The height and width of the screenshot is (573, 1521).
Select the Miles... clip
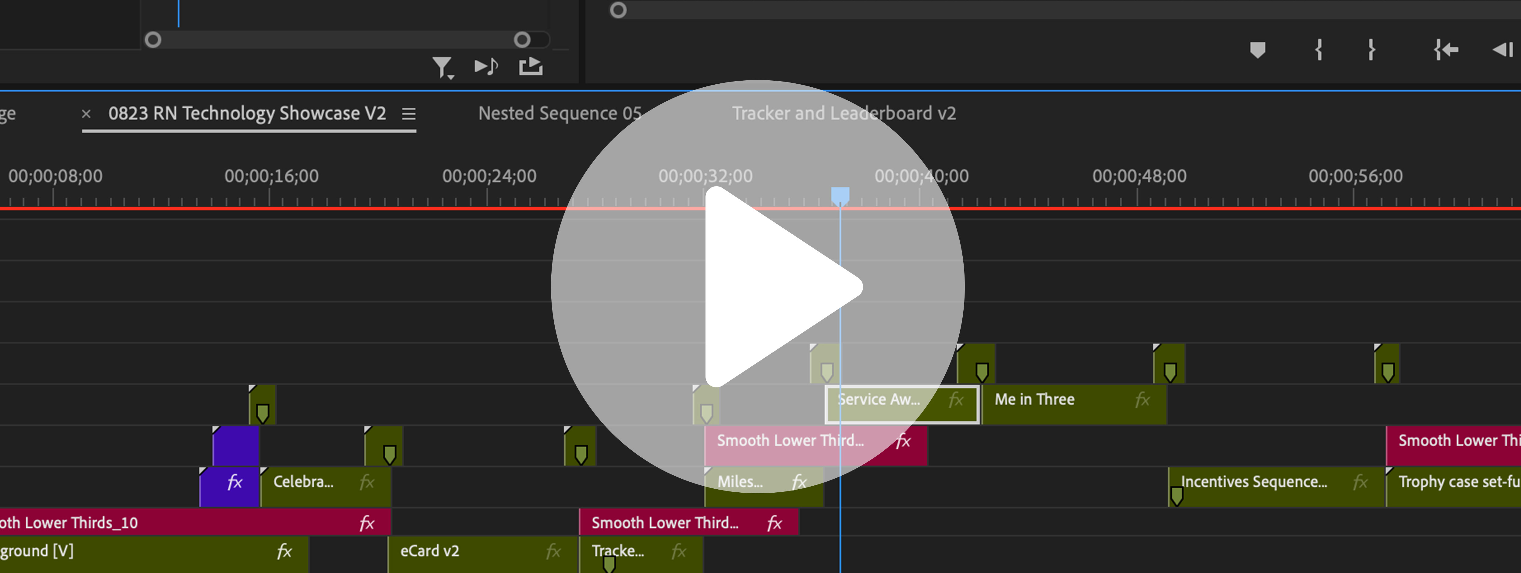[x=764, y=486]
